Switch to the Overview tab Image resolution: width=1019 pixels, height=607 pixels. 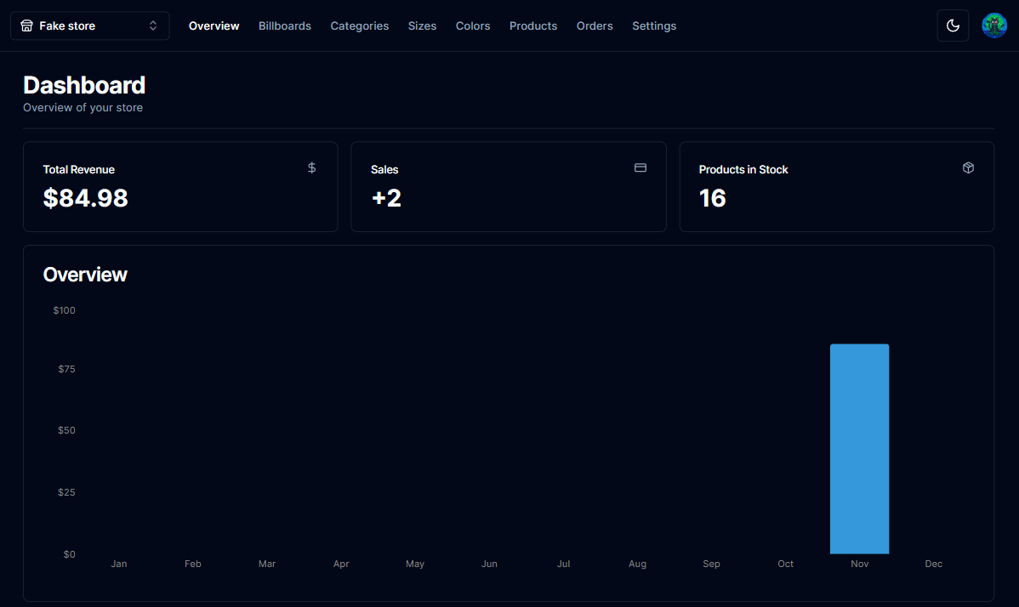click(x=213, y=26)
